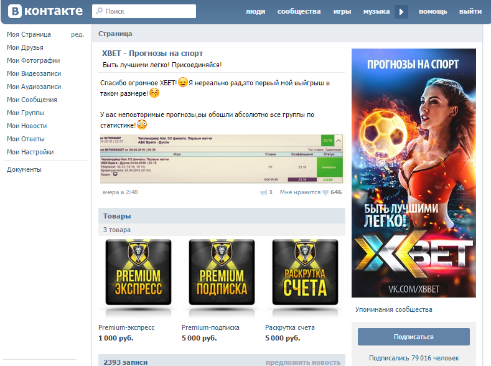
Task: Open the Товары section header
Action: [222, 216]
